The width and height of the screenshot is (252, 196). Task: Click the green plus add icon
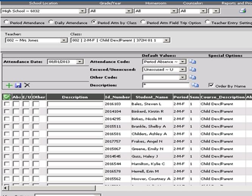9,85
